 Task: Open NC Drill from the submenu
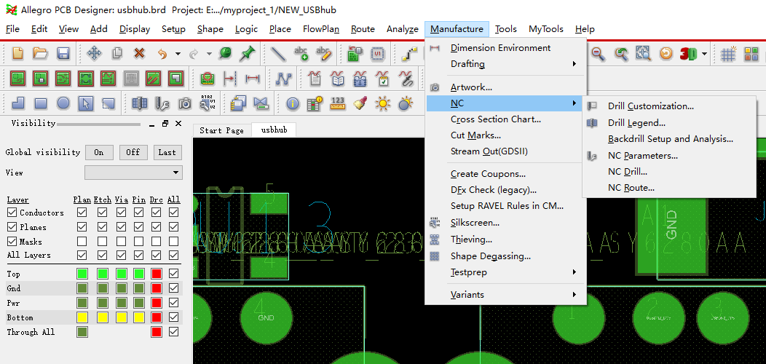(627, 172)
